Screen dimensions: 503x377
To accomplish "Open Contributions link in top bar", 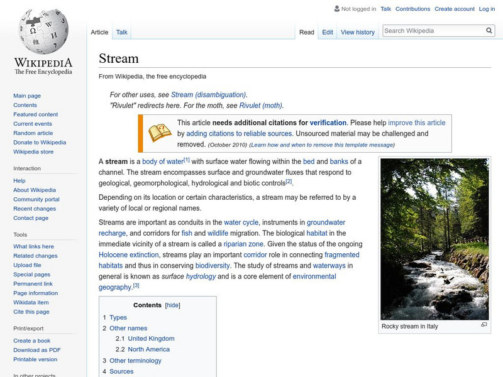I will tap(412, 9).
